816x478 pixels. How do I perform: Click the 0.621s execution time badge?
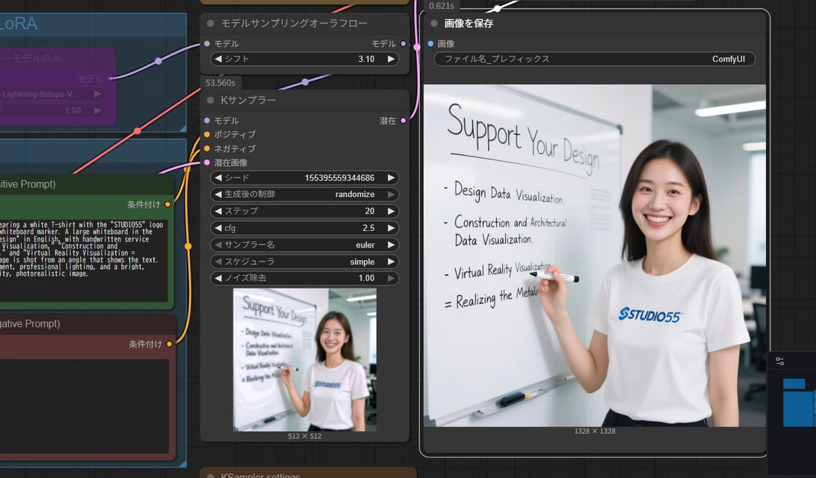(x=442, y=5)
